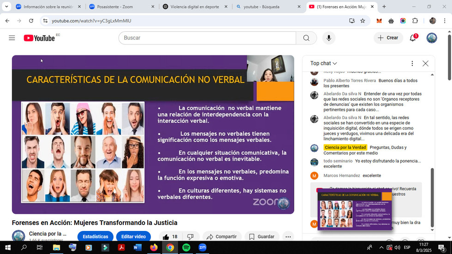The image size is (452, 254).
Task: Open File Explorer from the taskbar
Action: [56, 248]
